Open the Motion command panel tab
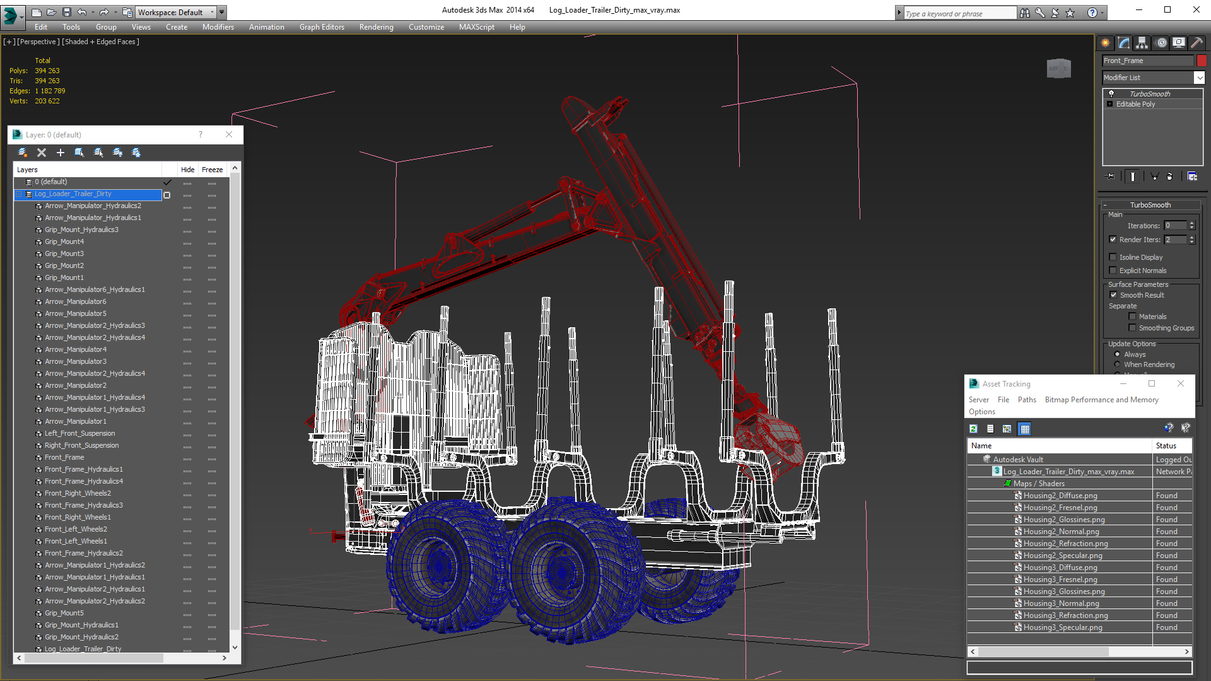 pos(1161,43)
